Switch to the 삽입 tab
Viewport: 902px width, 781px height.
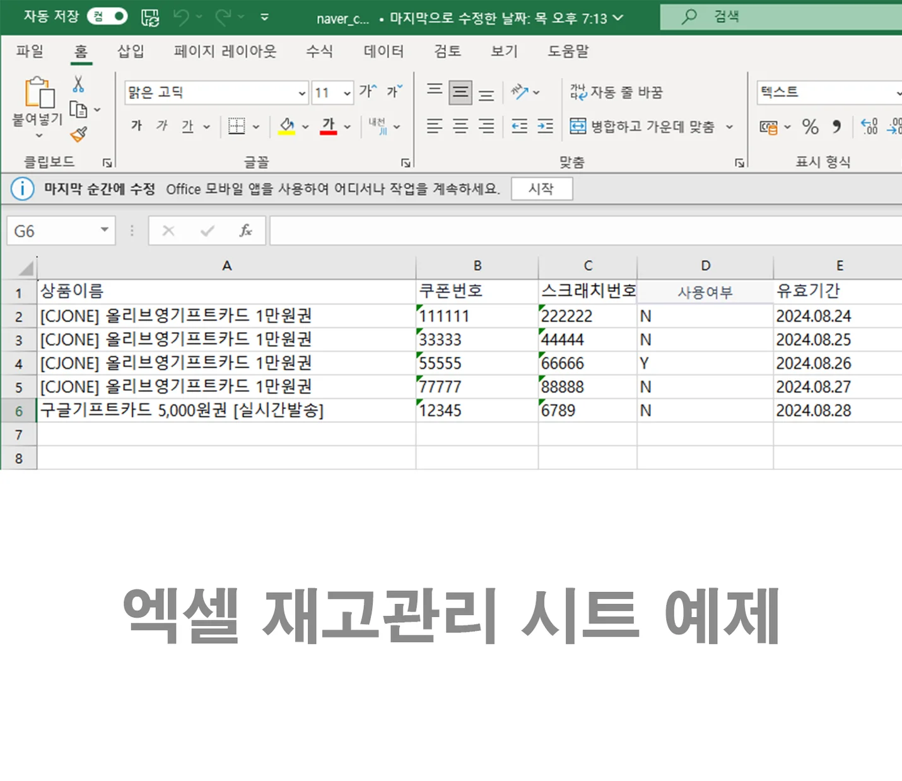click(131, 52)
